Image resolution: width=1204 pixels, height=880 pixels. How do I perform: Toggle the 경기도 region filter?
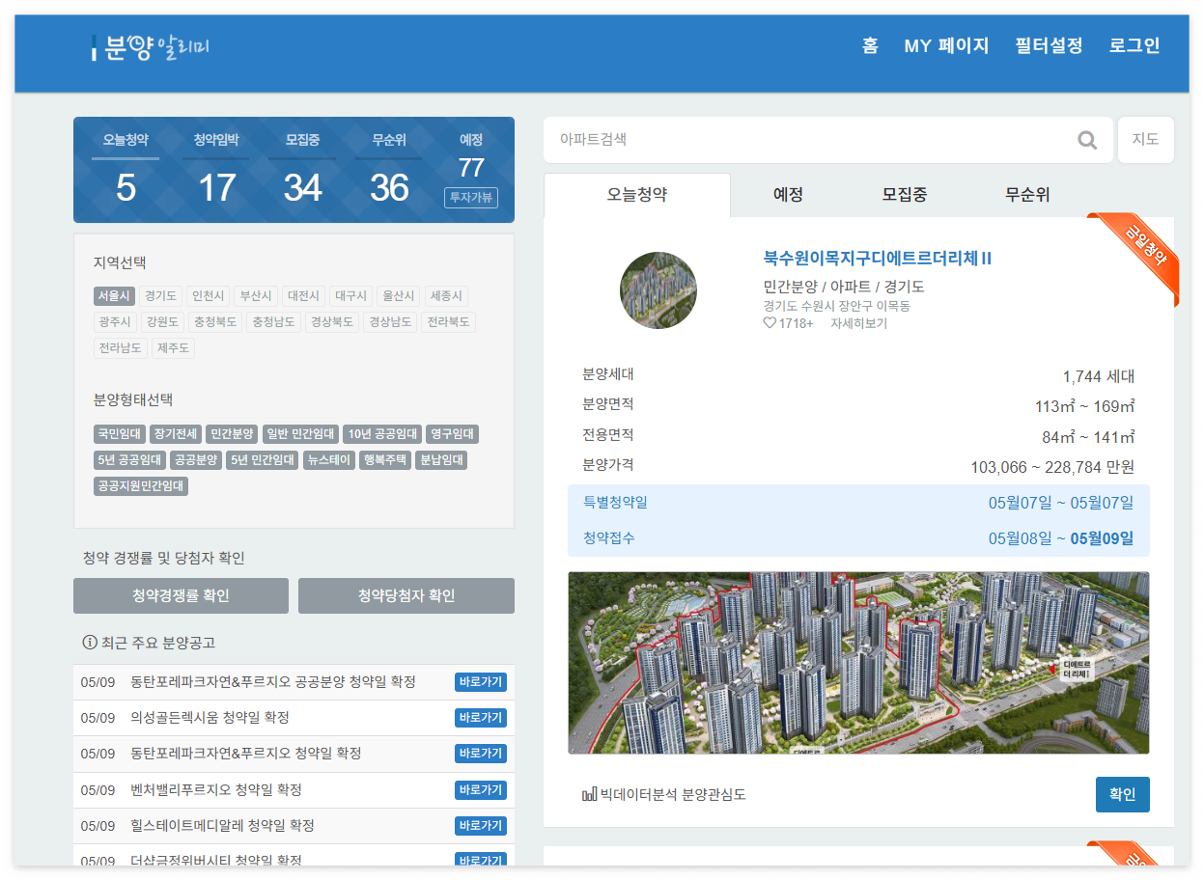click(x=160, y=296)
